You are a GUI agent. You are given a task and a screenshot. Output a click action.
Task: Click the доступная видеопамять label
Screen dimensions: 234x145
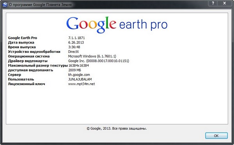[30, 70]
